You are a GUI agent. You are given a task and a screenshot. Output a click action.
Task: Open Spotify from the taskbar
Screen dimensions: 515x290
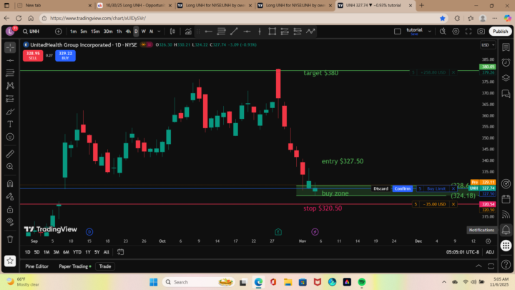click(x=362, y=282)
